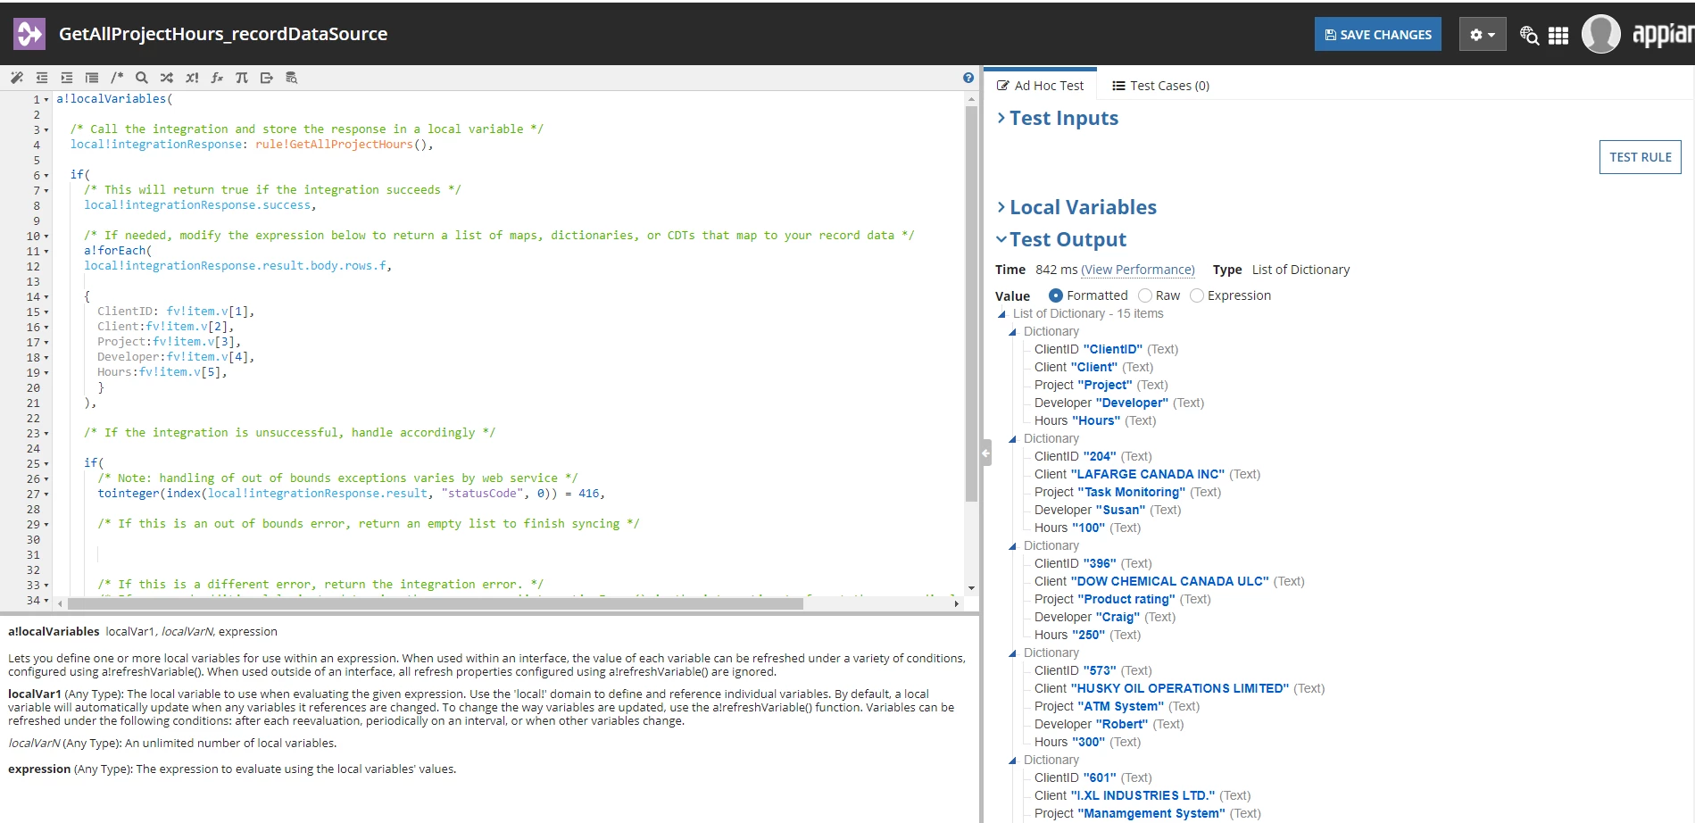
Task: Collapse the Dictionary with ClientID "ClientID"
Action: (x=1013, y=332)
